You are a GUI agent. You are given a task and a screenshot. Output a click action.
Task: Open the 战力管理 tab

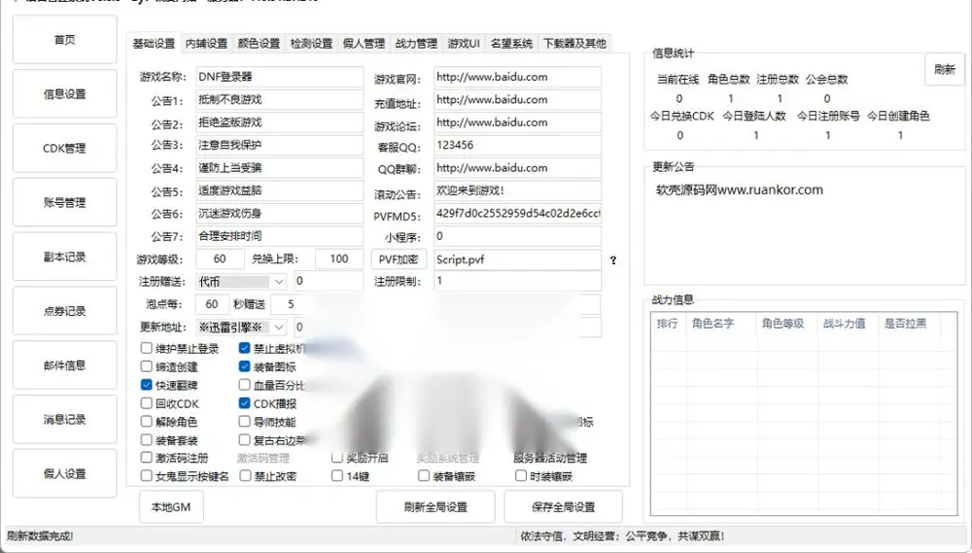point(416,44)
